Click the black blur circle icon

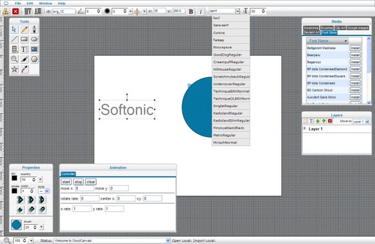coord(107,11)
